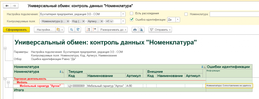The height and width of the screenshot is (99, 259).
Task: Remove the Номенклатура tag from controlled fields
Action: 68,21
